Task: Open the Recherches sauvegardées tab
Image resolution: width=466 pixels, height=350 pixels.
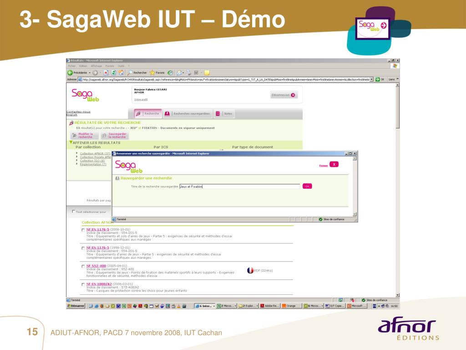Action: (188, 113)
